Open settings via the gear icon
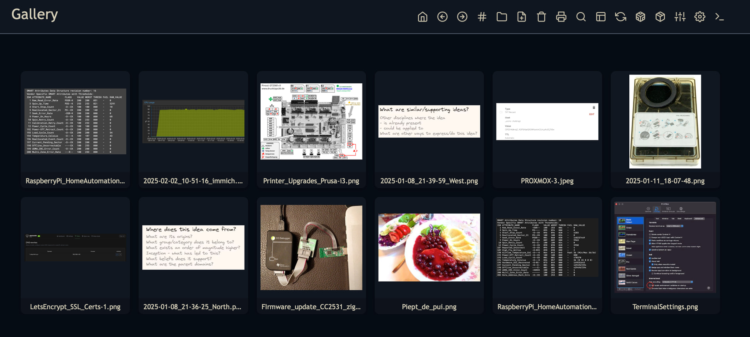 [700, 17]
